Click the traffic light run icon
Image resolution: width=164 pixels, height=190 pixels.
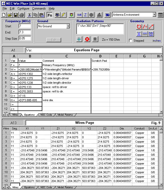point(71,15)
